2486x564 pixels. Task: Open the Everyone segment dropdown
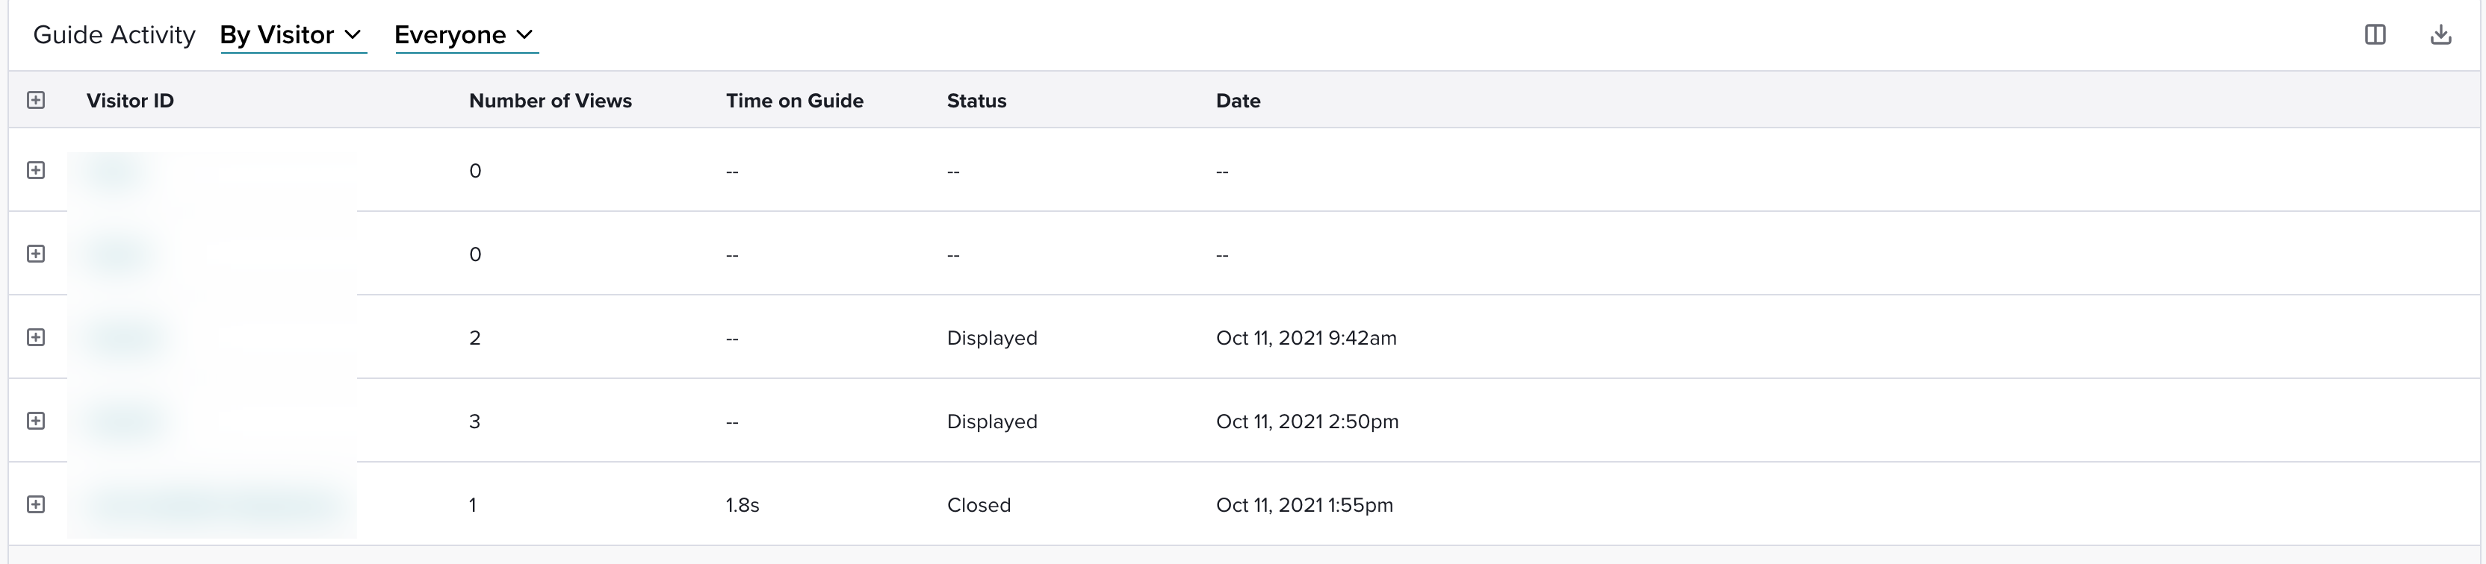pos(466,36)
